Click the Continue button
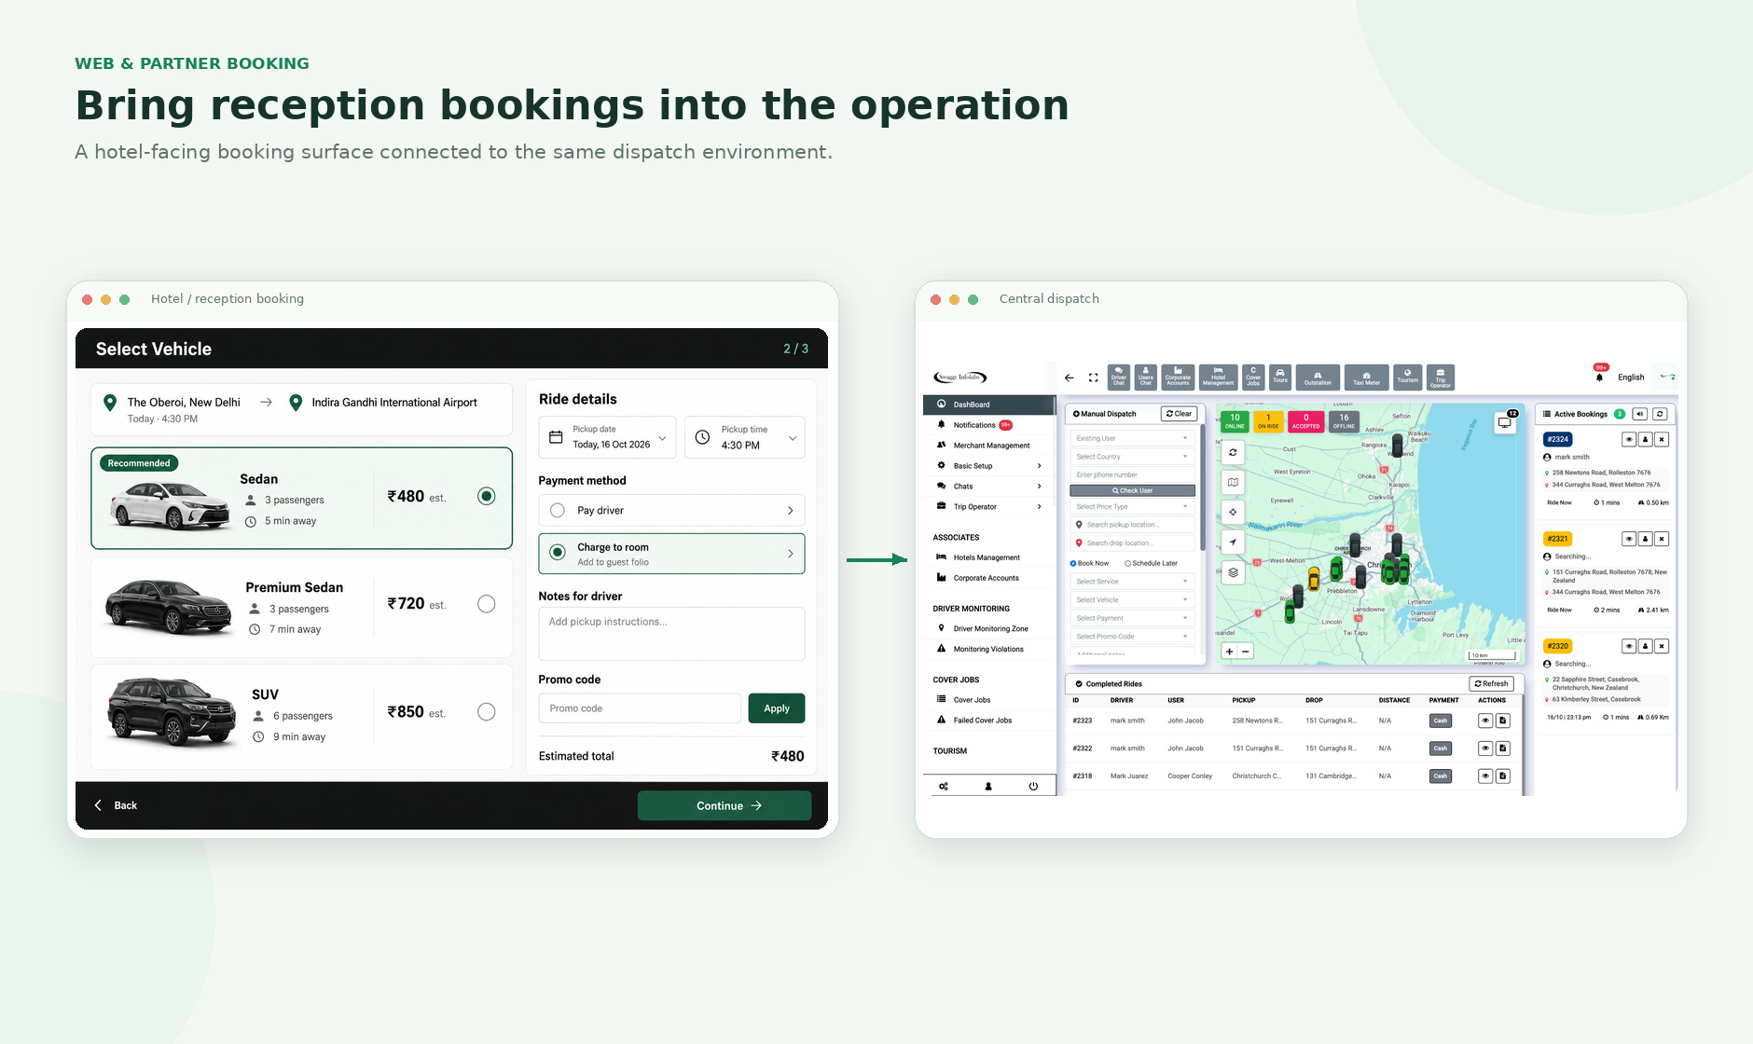 (x=725, y=805)
